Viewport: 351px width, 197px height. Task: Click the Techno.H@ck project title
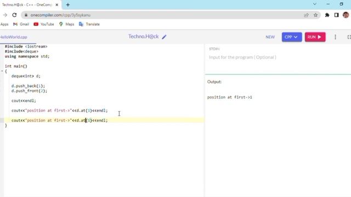(x=144, y=37)
